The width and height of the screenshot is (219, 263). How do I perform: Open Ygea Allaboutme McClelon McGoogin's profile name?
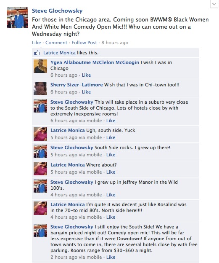tap(95, 62)
